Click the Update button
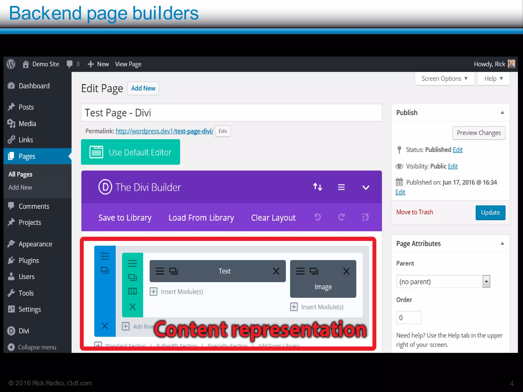The image size is (523, 392). pos(490,213)
